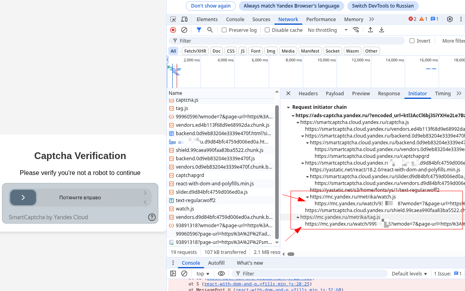465x291 pixels.
Task: Stop recording the network log
Action: [x=173, y=30]
